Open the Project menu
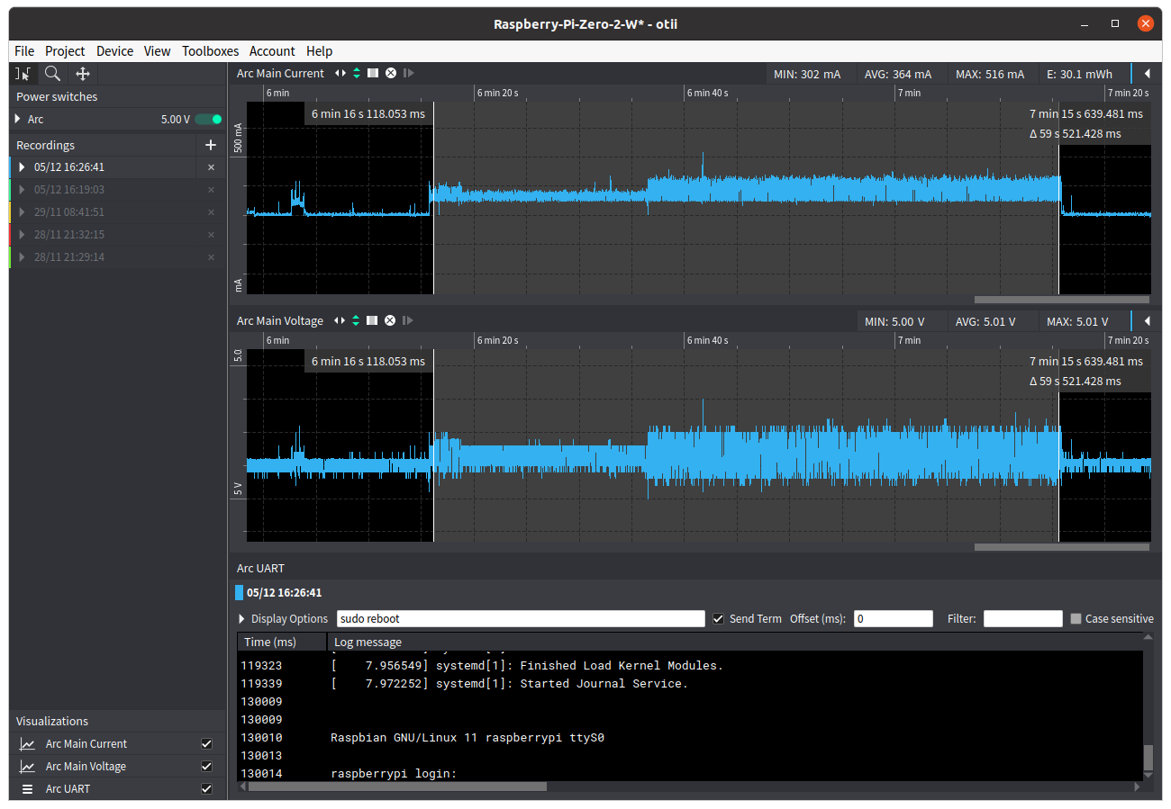The width and height of the screenshot is (1171, 809). (x=65, y=51)
